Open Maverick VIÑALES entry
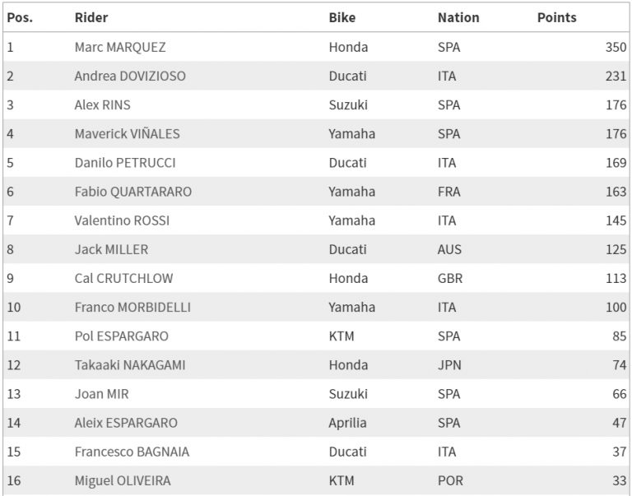Viewport: 632px width, 496px height. (x=127, y=133)
